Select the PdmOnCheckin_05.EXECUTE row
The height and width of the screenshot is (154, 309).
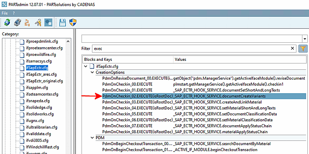pos(204,114)
